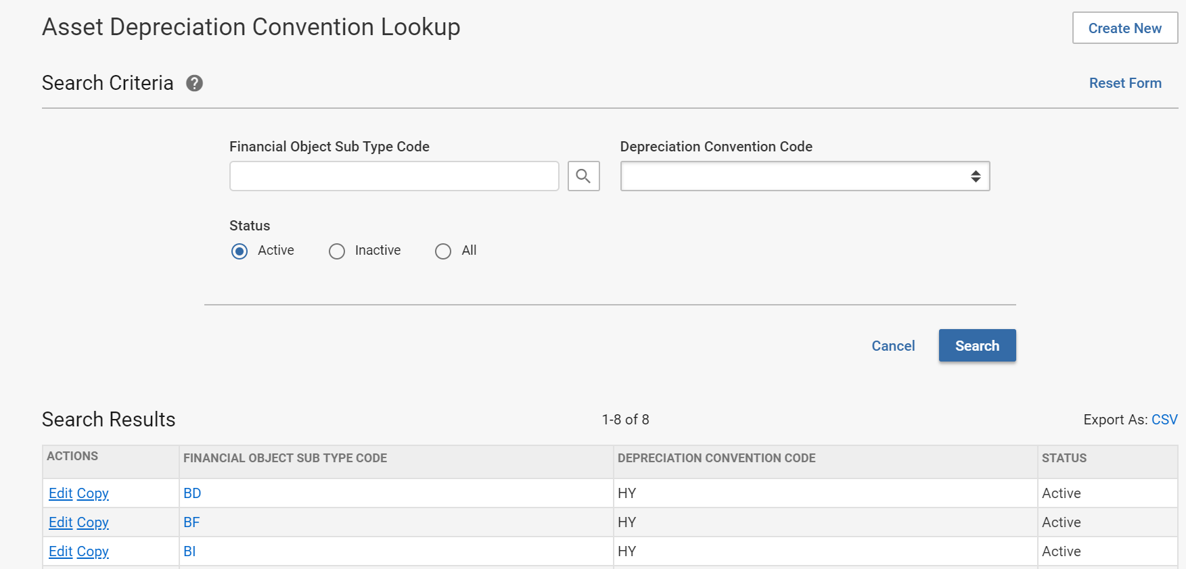Image resolution: width=1186 pixels, height=569 pixels.
Task: Edit the BF sub type row
Action: pos(60,522)
